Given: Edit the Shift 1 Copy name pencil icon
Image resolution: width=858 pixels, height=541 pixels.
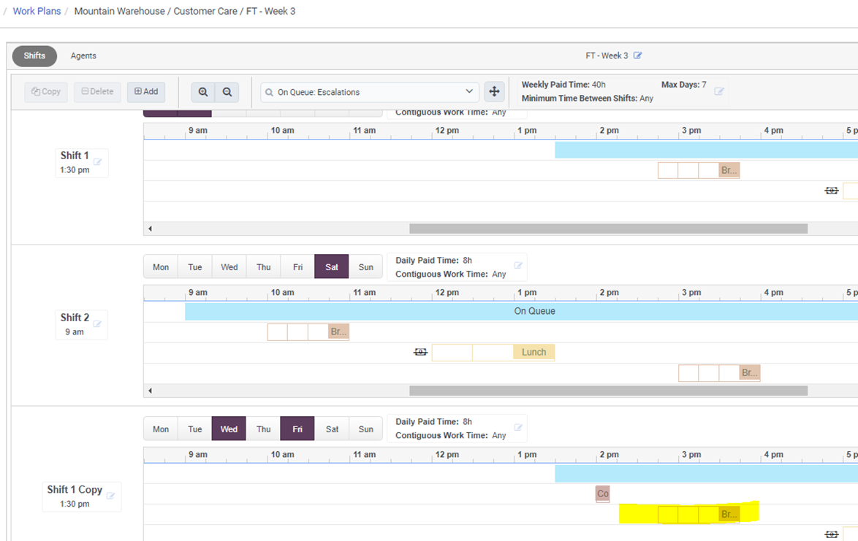Looking at the screenshot, I should pyautogui.click(x=110, y=496).
